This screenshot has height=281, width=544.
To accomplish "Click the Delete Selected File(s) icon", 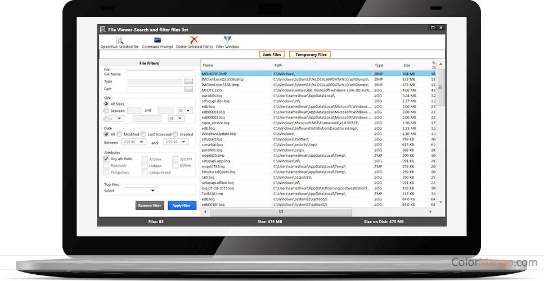I will click(194, 40).
